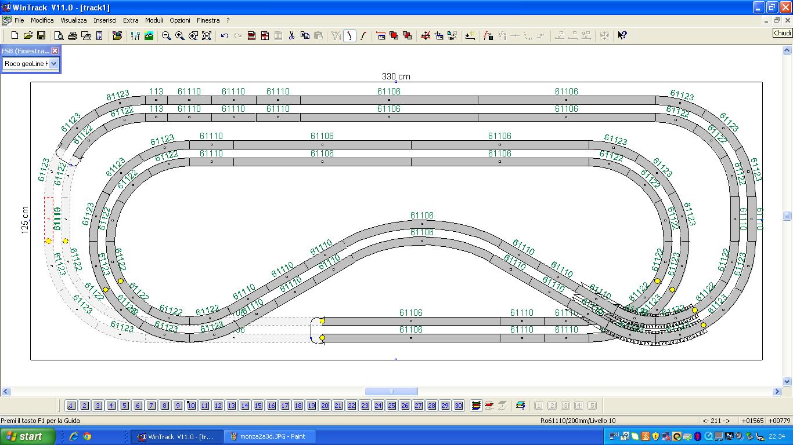Open the Visualizza menu
Viewport: 793px width, 445px height.
pos(74,20)
